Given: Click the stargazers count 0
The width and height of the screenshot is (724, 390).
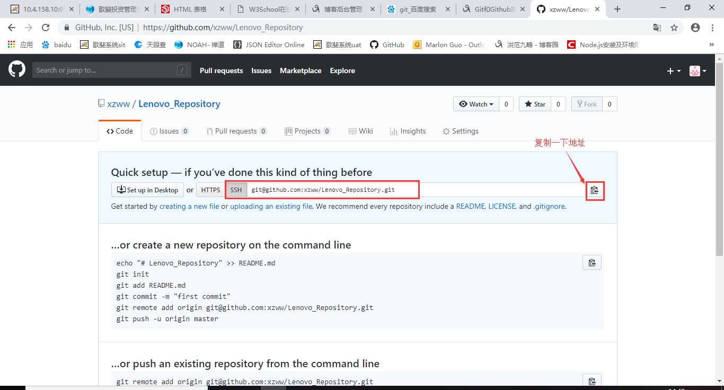Looking at the screenshot, I should click(x=558, y=104).
